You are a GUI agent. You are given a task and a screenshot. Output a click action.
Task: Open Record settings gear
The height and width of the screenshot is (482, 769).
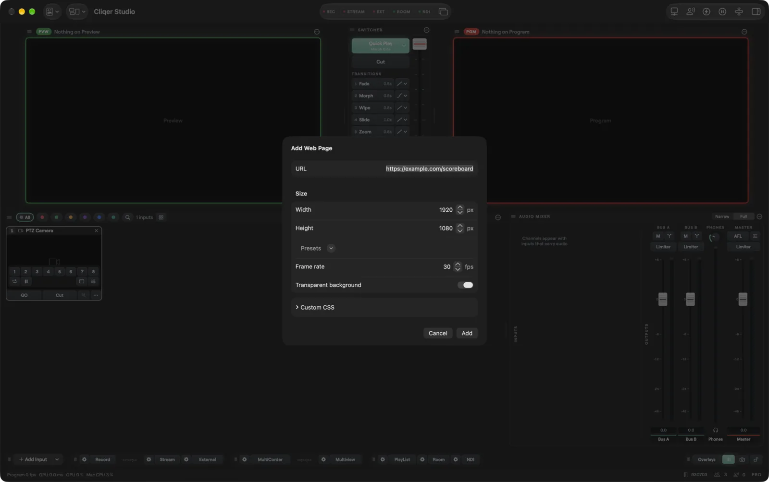85,459
